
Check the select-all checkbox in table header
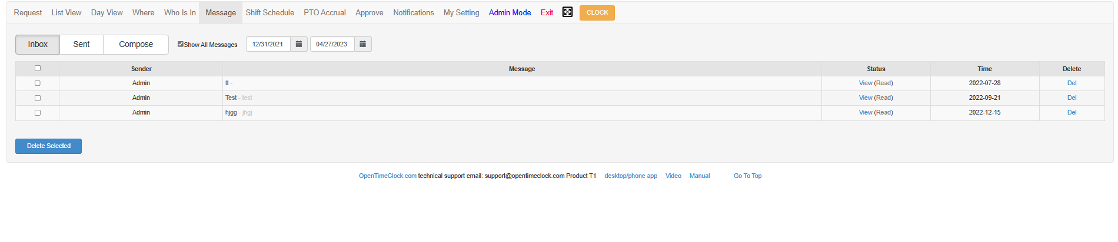pos(38,68)
